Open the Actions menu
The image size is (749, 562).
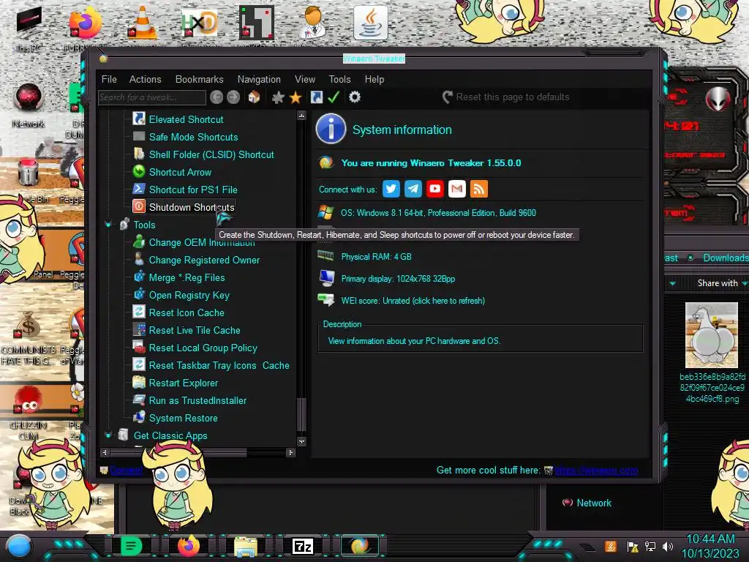pyautogui.click(x=146, y=79)
